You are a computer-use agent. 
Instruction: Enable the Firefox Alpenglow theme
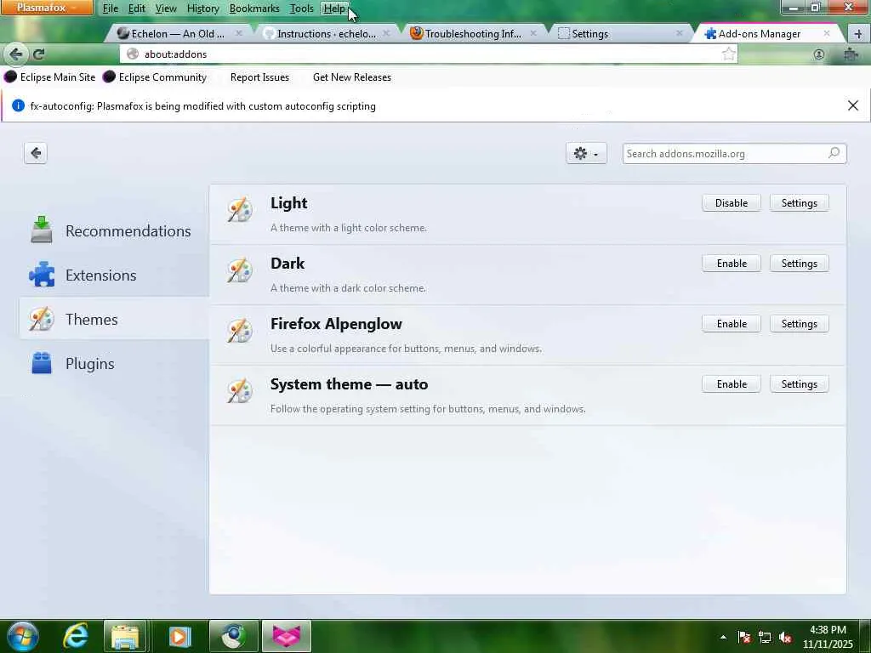pyautogui.click(x=731, y=324)
